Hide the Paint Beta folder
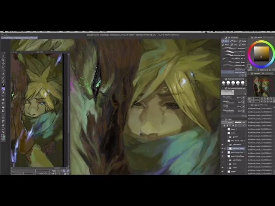This screenshot has width=275, height=206. tap(223, 145)
